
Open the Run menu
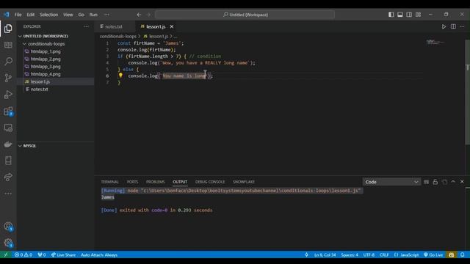[93, 15]
